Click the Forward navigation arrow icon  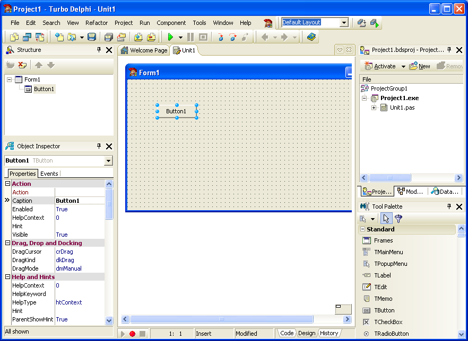pos(284,37)
